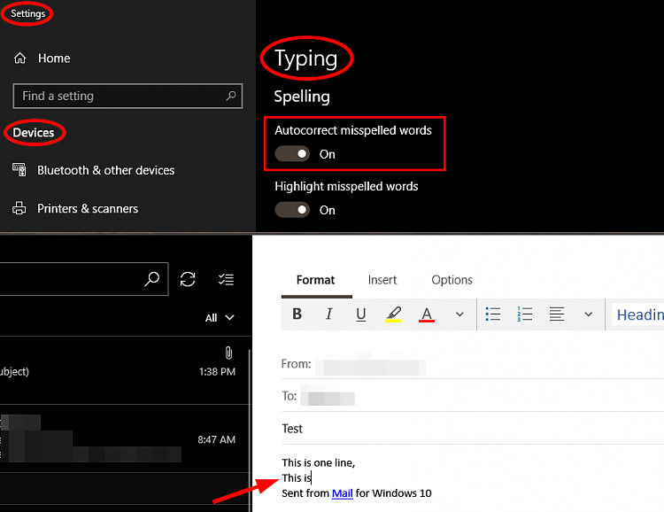Open the email received at 1:38 PM
Viewport: 664px width, 512px height.
pos(126,370)
